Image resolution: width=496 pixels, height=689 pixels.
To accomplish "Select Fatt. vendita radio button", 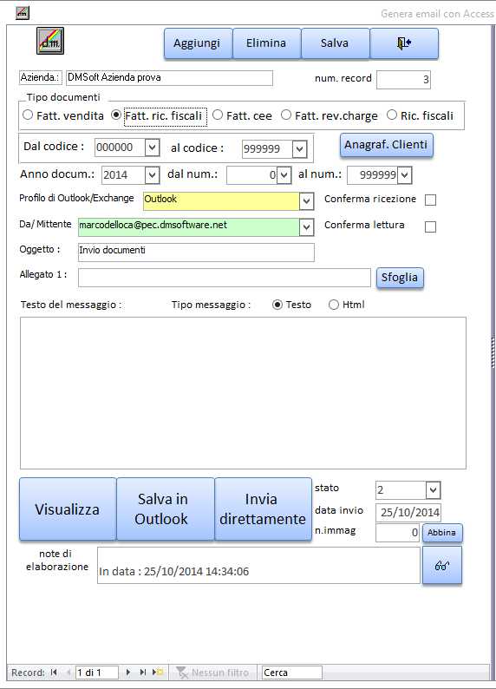I will click(x=28, y=115).
